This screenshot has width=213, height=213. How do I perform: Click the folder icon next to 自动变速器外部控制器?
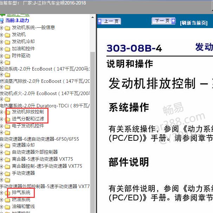coord(7,153)
